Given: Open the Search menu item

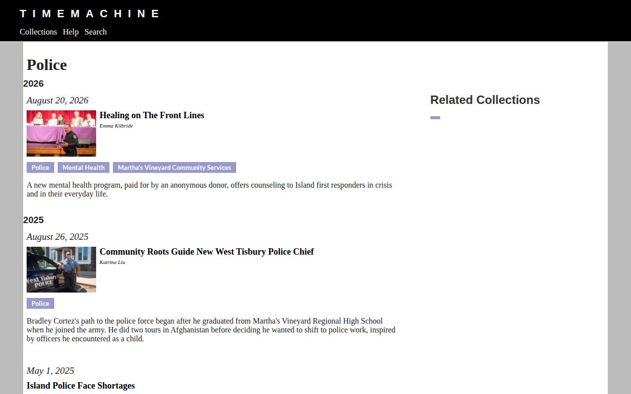Looking at the screenshot, I should coord(96,32).
